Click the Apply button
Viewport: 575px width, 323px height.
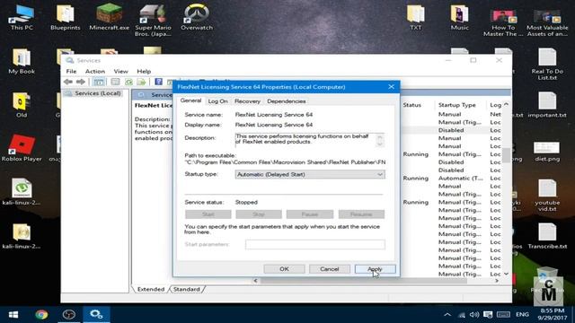376,269
